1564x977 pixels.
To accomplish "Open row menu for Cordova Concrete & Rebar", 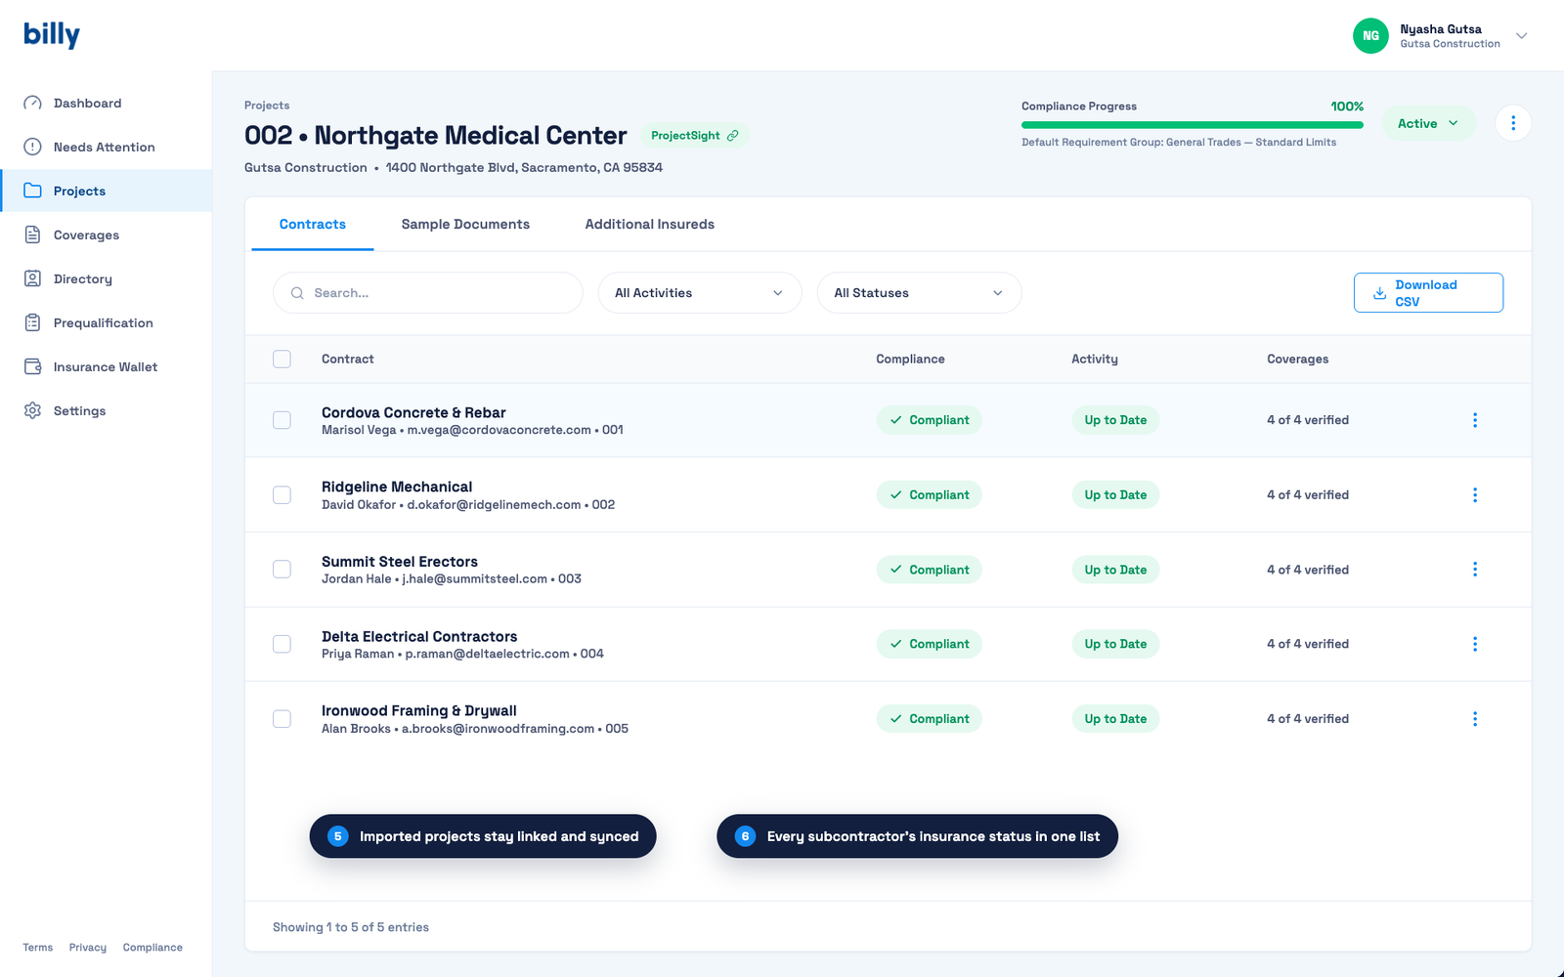I will coord(1475,420).
